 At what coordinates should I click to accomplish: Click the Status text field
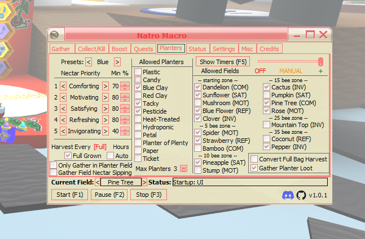250,182
